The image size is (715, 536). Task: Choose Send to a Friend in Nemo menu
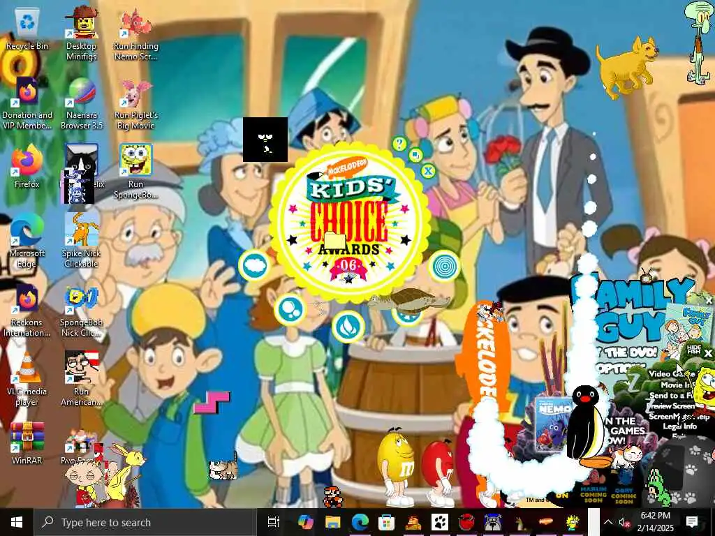click(x=671, y=395)
